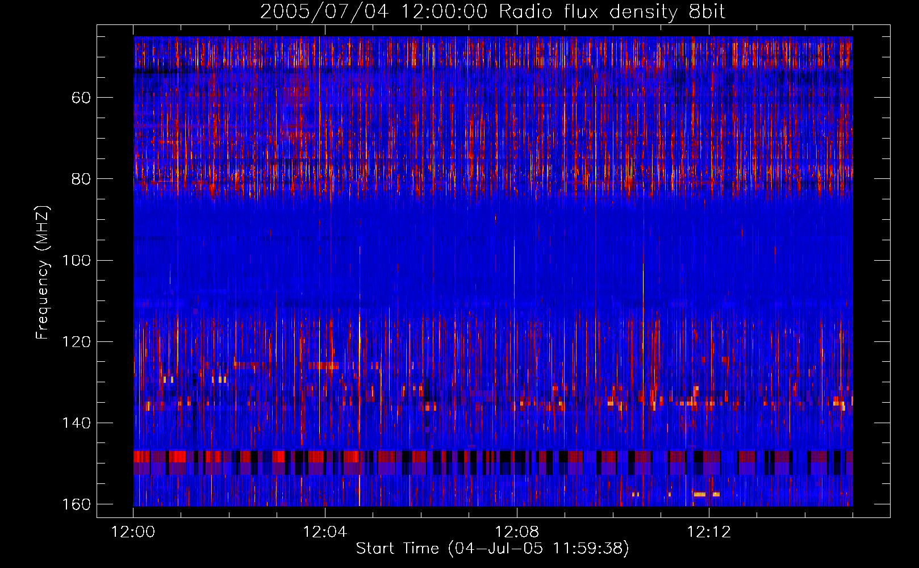Click the "Start Time" x-axis label
Viewport: 919px width, 568px height.
point(397,548)
